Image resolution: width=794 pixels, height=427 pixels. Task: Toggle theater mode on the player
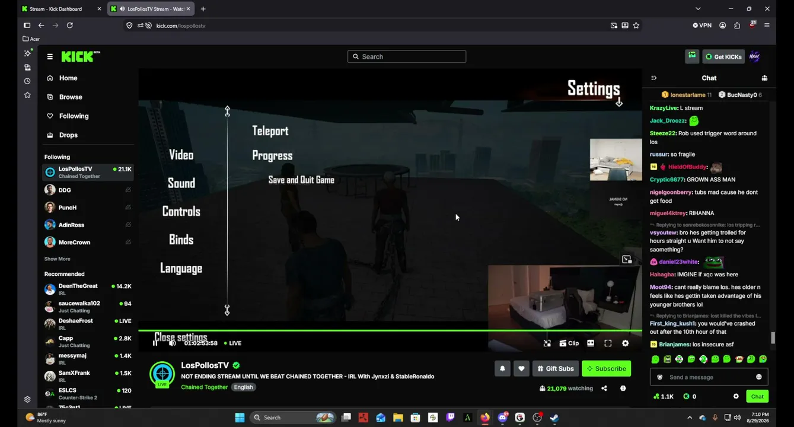point(591,343)
